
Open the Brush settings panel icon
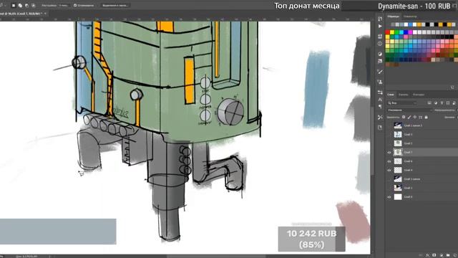[x=380, y=72]
